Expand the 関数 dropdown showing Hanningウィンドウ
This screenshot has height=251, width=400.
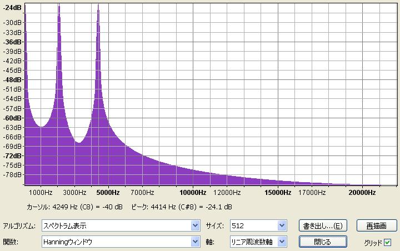194,242
